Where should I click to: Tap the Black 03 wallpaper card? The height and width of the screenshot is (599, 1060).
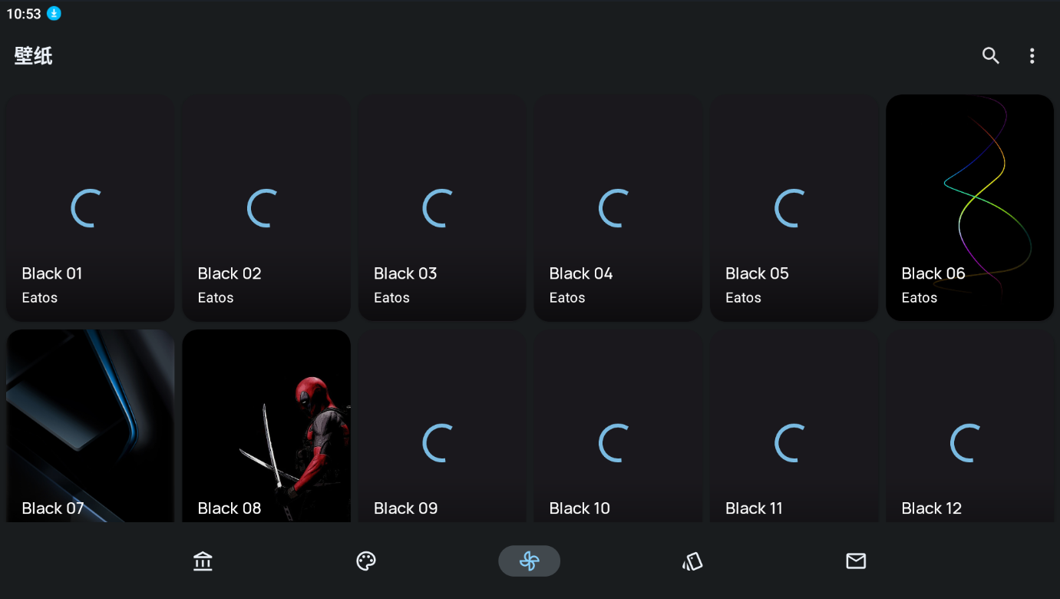click(x=442, y=207)
